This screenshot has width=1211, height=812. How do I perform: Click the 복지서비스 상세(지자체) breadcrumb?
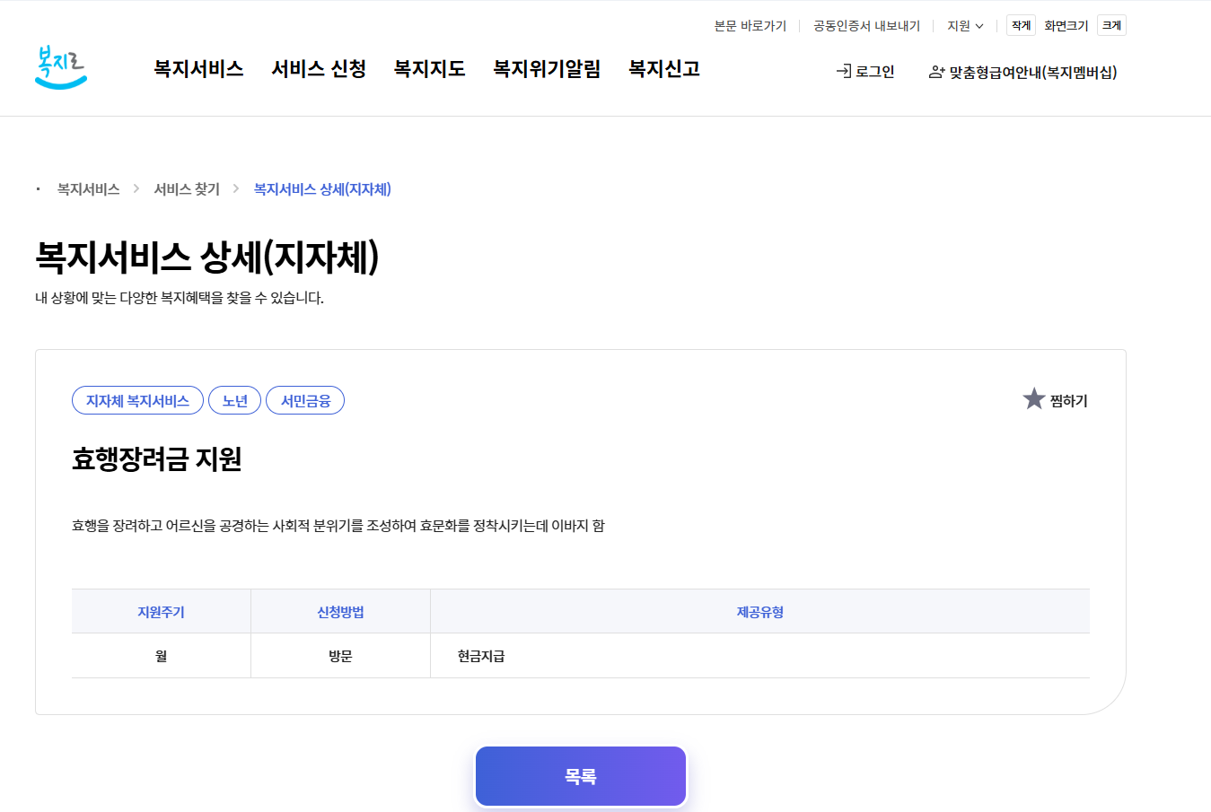pos(322,189)
